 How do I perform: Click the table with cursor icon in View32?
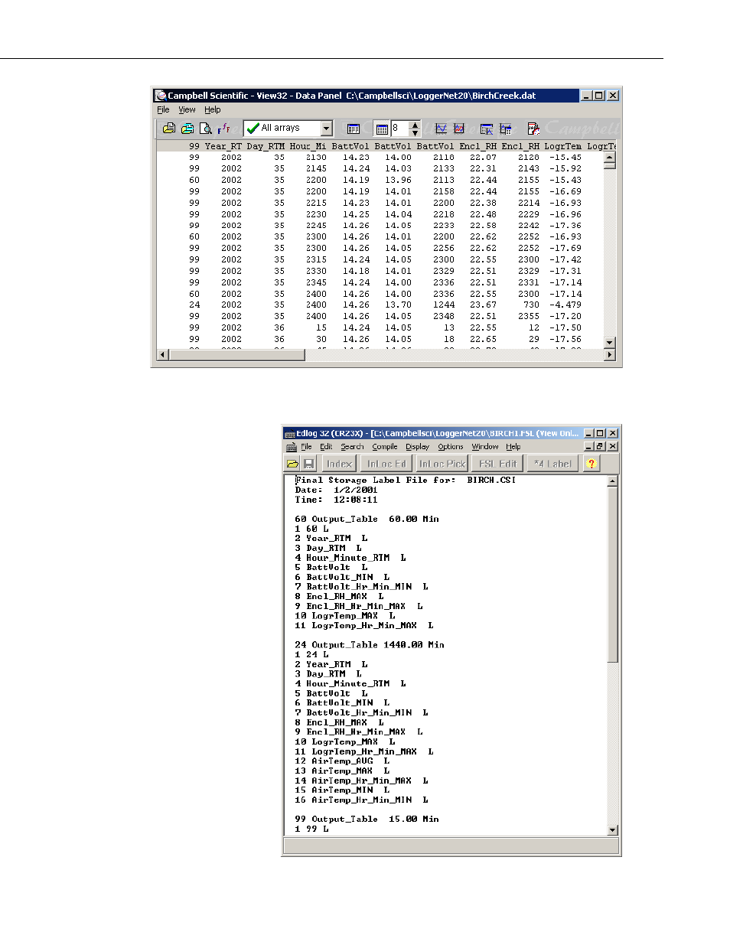[x=486, y=129]
